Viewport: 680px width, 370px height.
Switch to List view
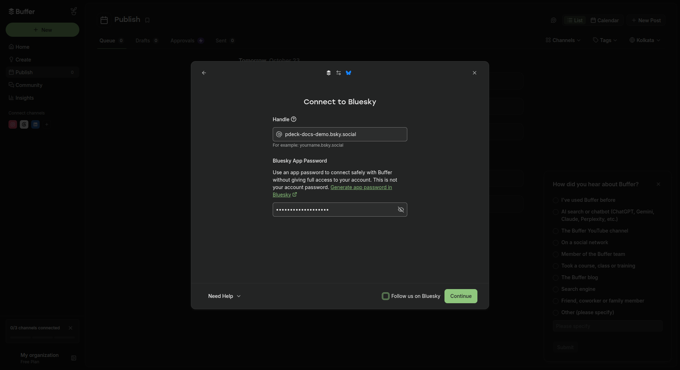click(575, 20)
